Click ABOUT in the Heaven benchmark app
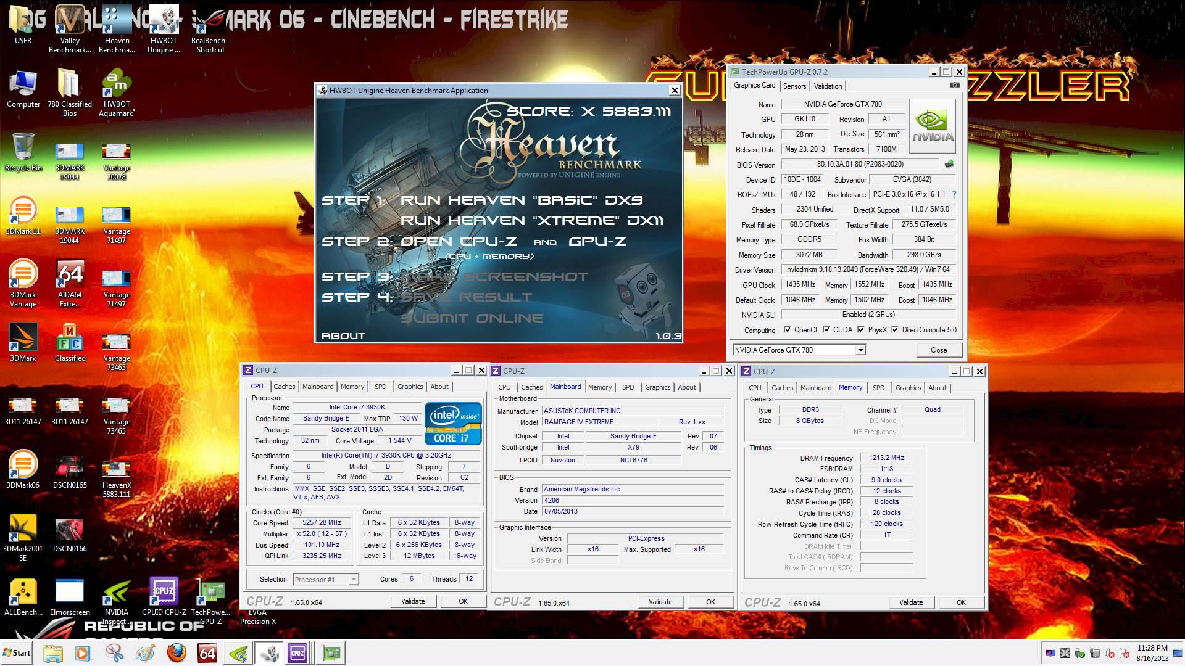This screenshot has height=666, width=1185. click(x=343, y=336)
